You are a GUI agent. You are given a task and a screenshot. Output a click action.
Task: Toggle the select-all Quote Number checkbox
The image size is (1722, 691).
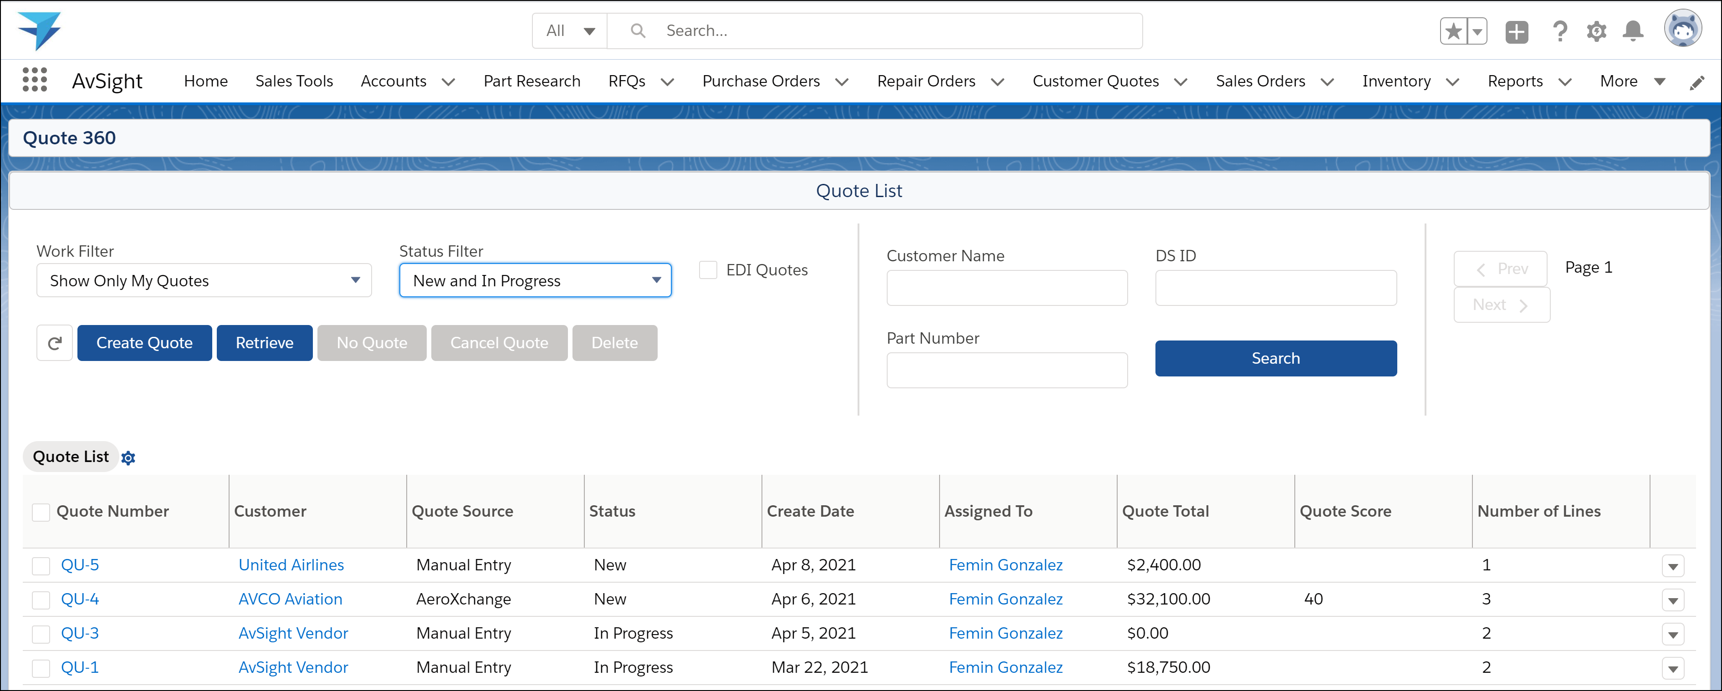pos(41,513)
